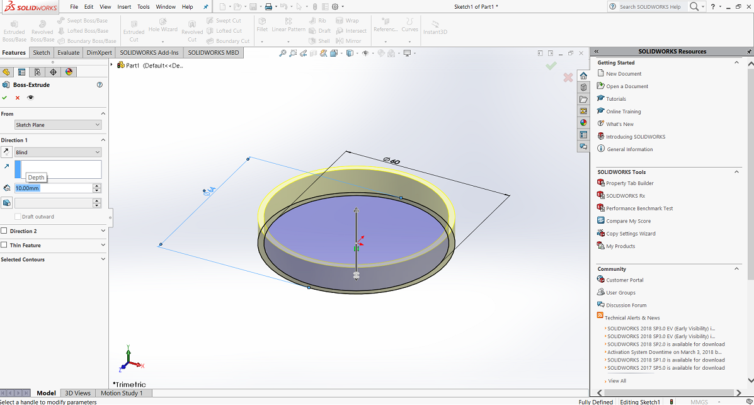Click corner red X in viewport
Image resolution: width=754 pixels, height=405 pixels.
point(568,77)
